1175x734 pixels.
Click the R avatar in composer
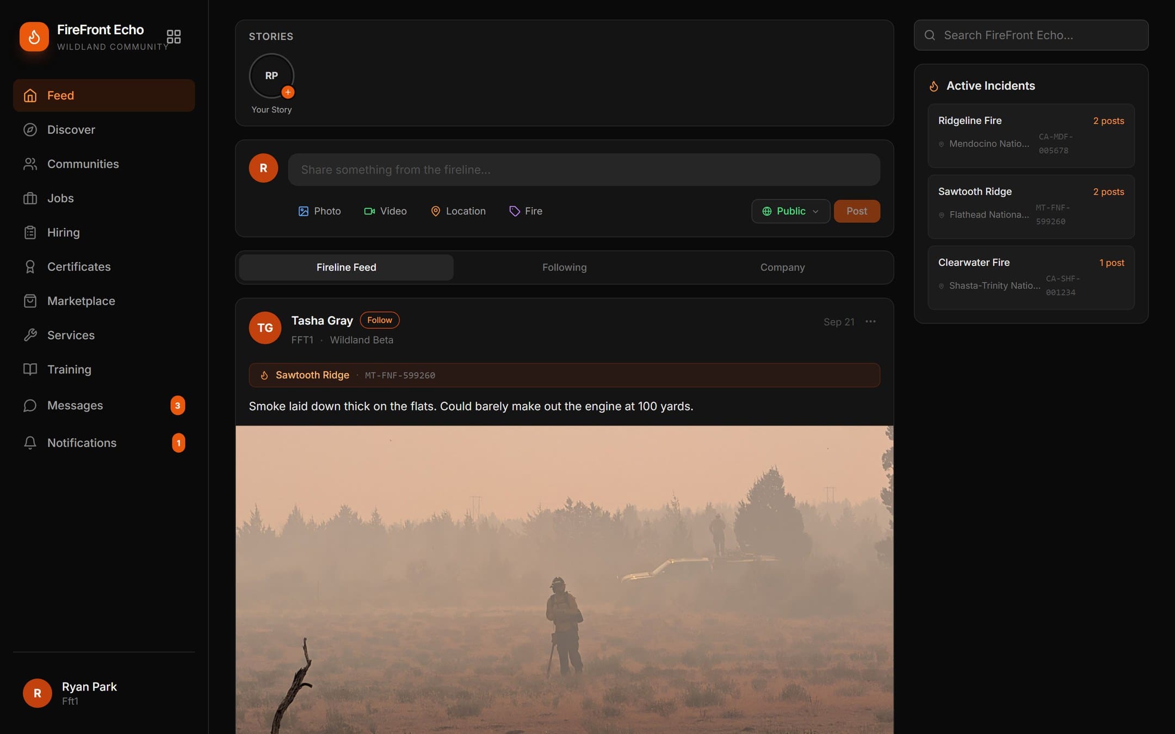pos(263,168)
